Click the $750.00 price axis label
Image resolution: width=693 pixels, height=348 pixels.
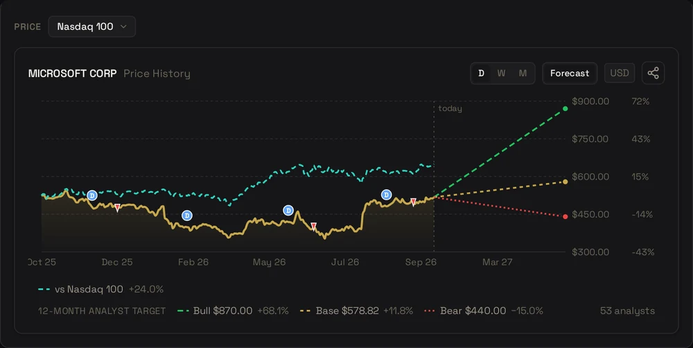pos(590,139)
